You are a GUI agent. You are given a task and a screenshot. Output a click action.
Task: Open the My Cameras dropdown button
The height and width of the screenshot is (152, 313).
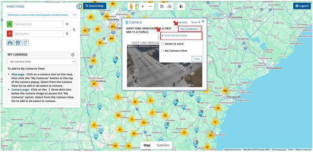point(189,29)
